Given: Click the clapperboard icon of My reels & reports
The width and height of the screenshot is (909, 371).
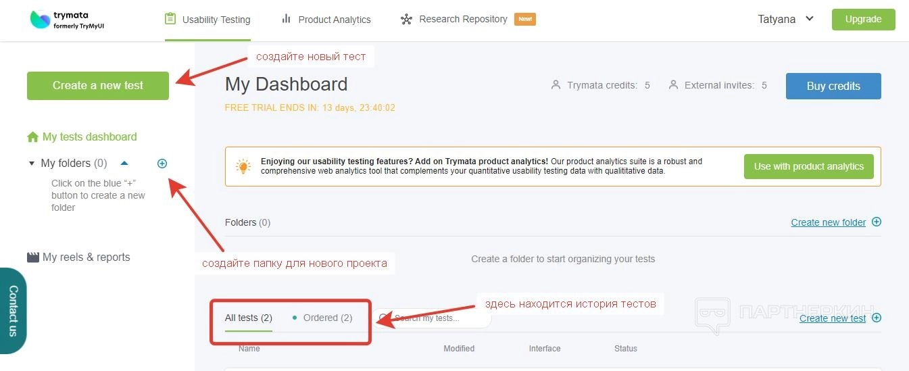Looking at the screenshot, I should [32, 257].
